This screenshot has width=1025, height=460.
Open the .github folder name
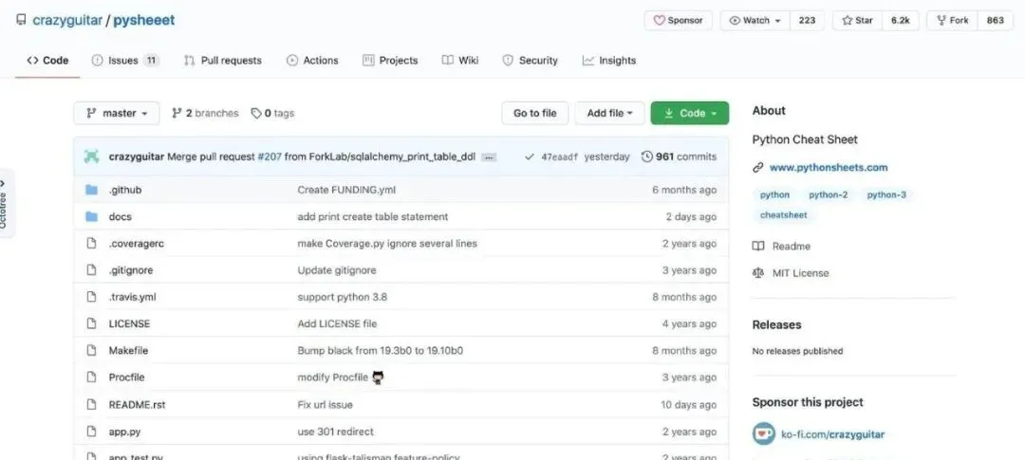[125, 190]
